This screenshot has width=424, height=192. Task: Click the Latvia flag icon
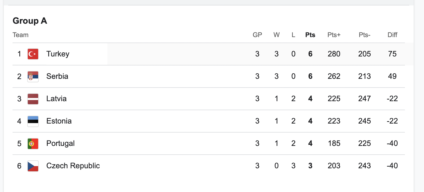[33, 99]
